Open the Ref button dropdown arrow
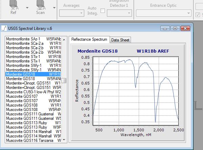 (27, 8)
